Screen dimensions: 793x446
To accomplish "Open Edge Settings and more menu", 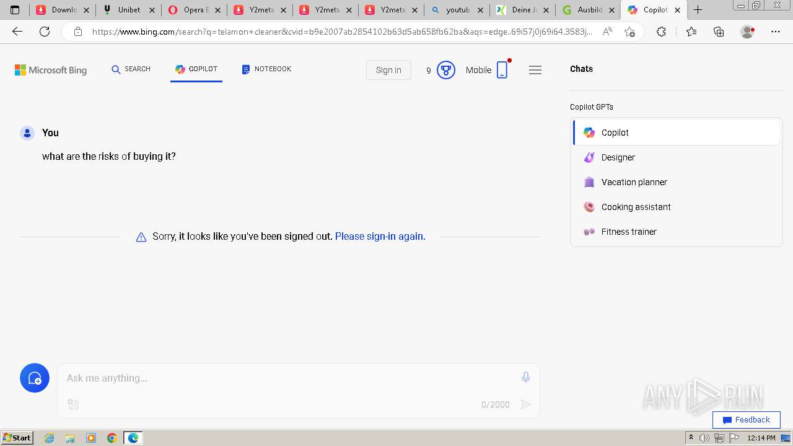I will [x=776, y=32].
